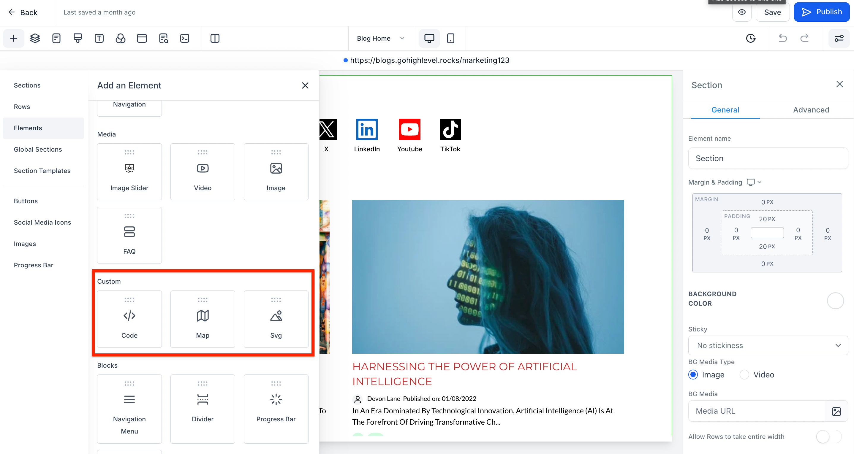Add the Svg custom element
This screenshot has height=454, width=854.
276,319
